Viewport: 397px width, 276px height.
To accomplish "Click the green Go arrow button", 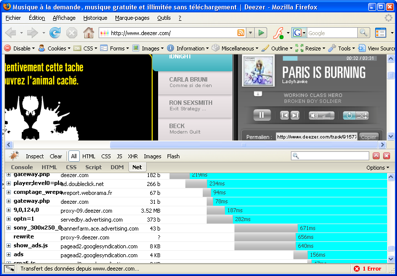I will point(261,33).
